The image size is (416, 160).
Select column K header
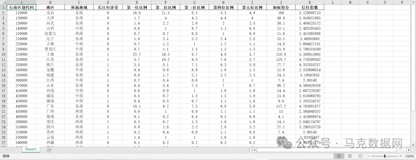[310, 2]
